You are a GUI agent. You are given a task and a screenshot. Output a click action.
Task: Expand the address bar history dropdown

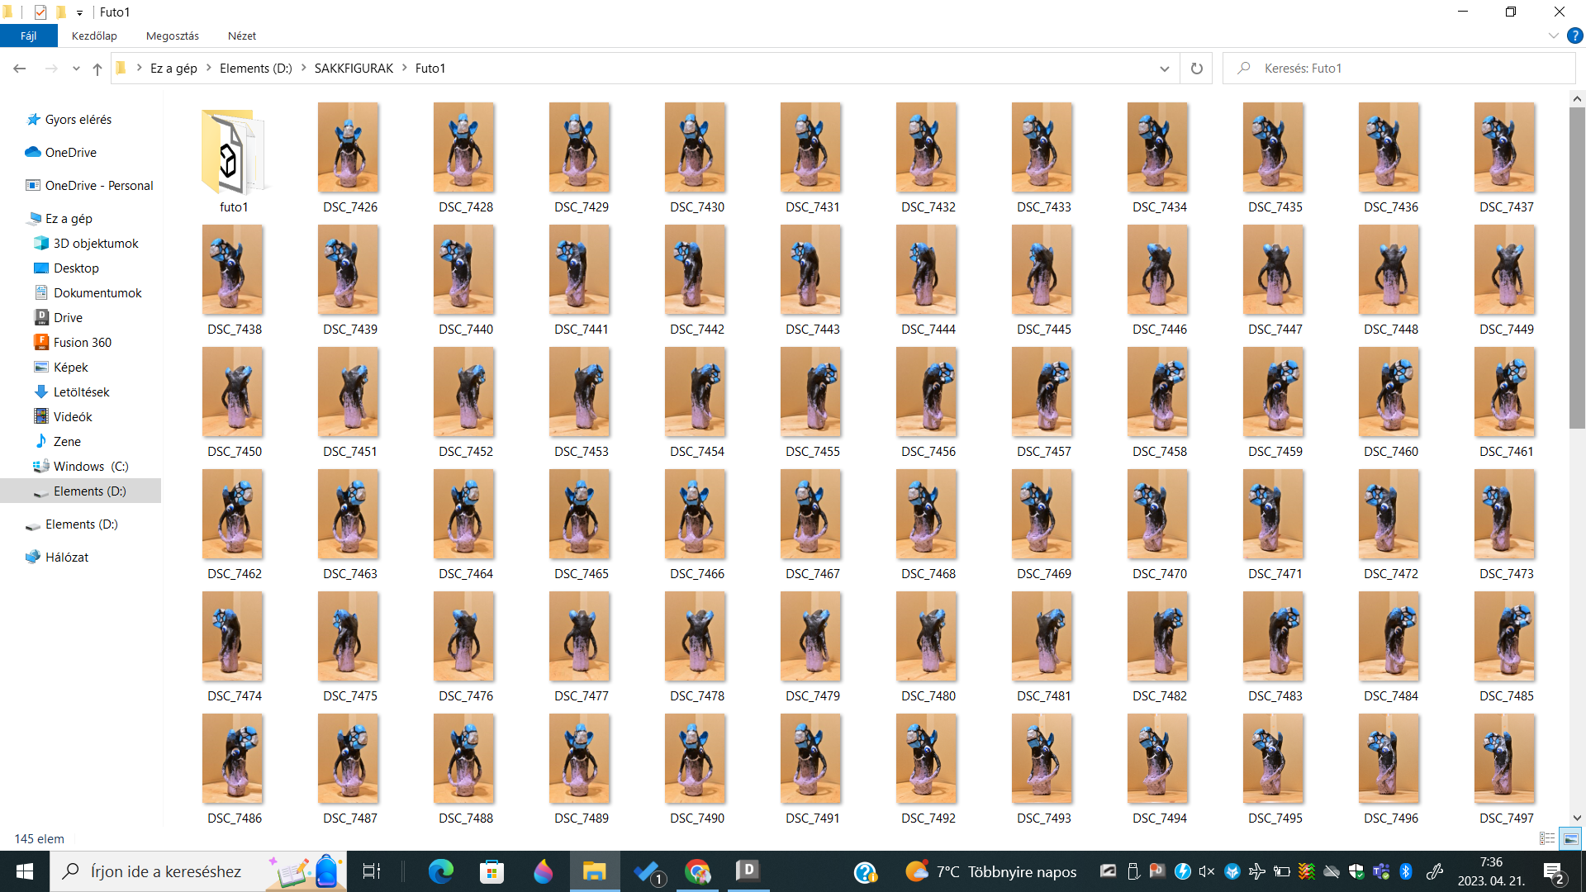click(x=1165, y=69)
